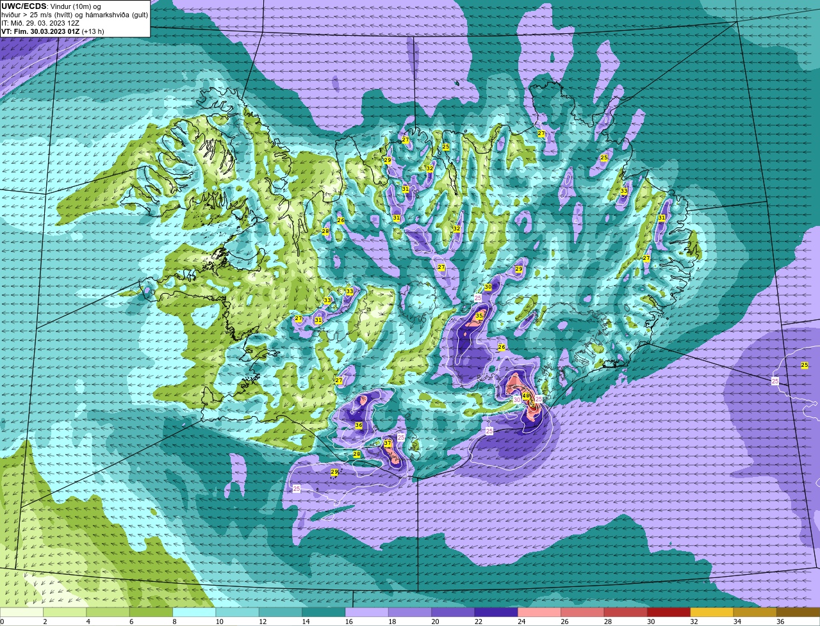Screen dimensions: 820x626
Task: Click the 16–18 m/s lavender legend swatch
Action: tap(366, 612)
